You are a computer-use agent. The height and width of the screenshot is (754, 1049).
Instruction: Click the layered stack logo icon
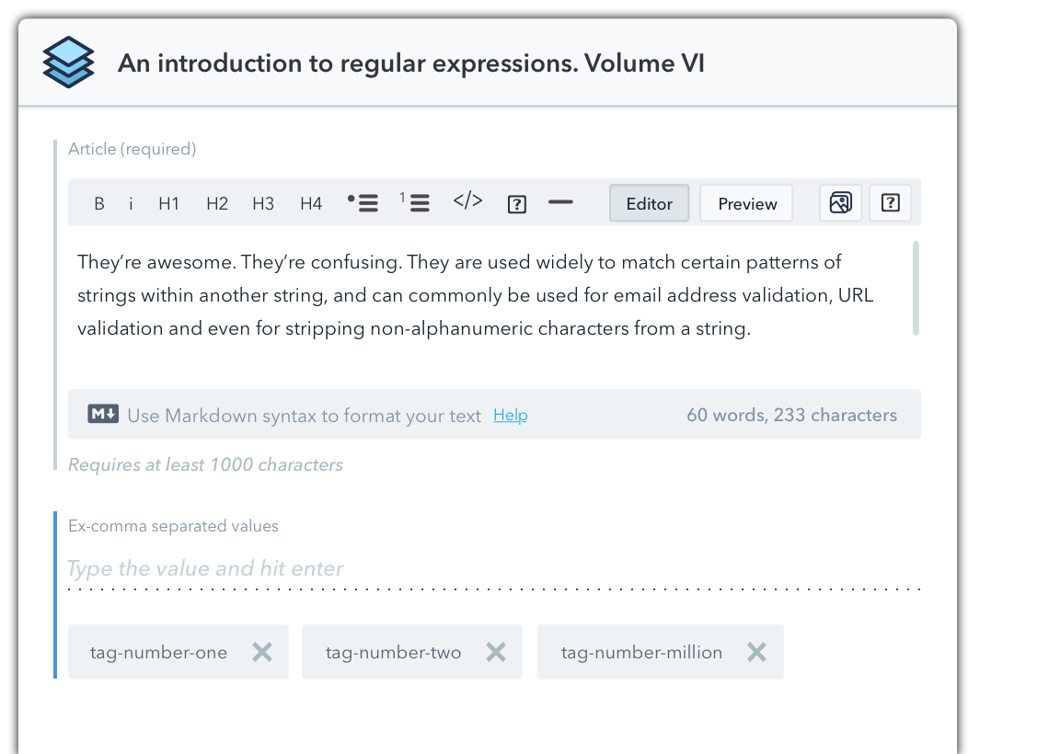tap(68, 63)
